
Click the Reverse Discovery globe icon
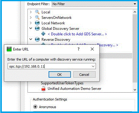coord(37,40)
